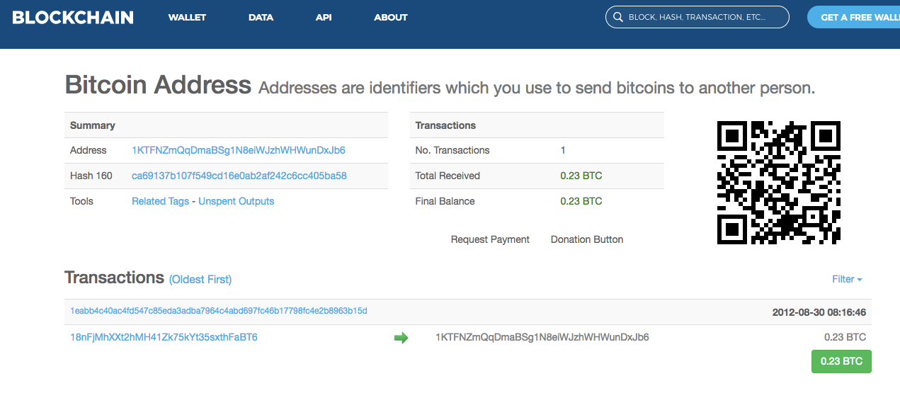Open the Wallet menu
Image resolution: width=900 pixels, height=393 pixels.
pyautogui.click(x=187, y=17)
